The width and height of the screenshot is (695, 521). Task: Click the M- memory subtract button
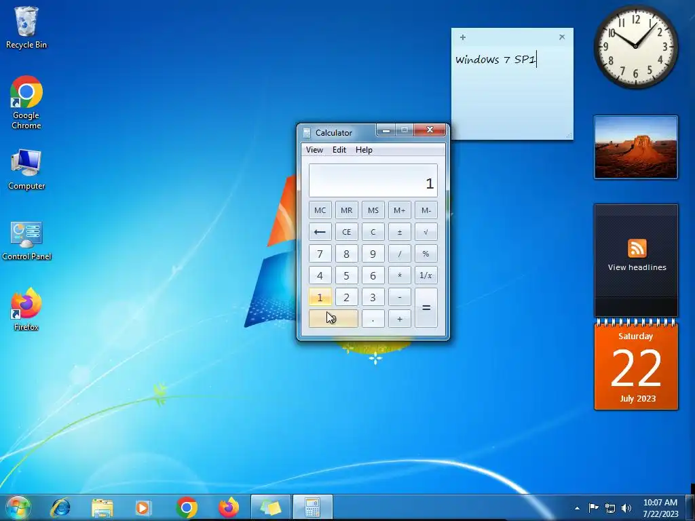pyautogui.click(x=426, y=210)
